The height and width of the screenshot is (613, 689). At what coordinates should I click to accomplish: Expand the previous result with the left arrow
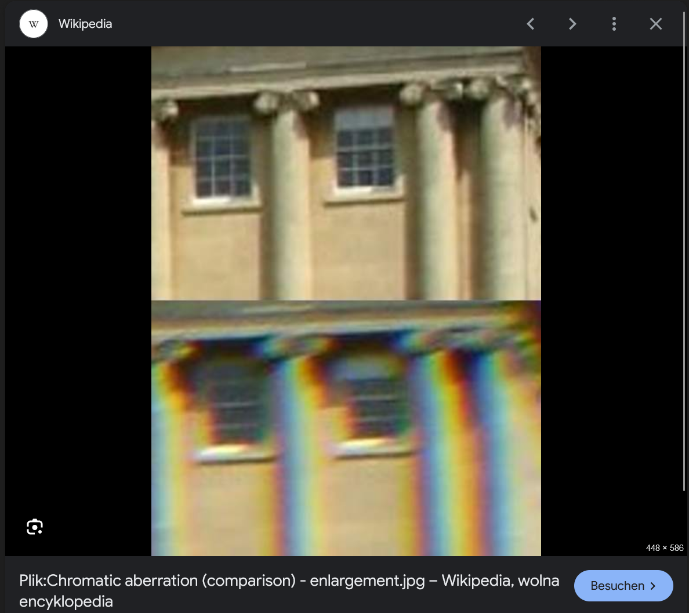[531, 24]
